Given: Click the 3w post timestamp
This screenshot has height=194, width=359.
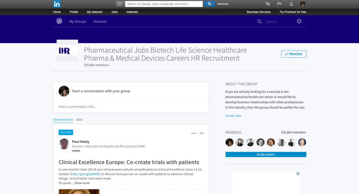Looking at the screenshot, I should coord(202,133).
